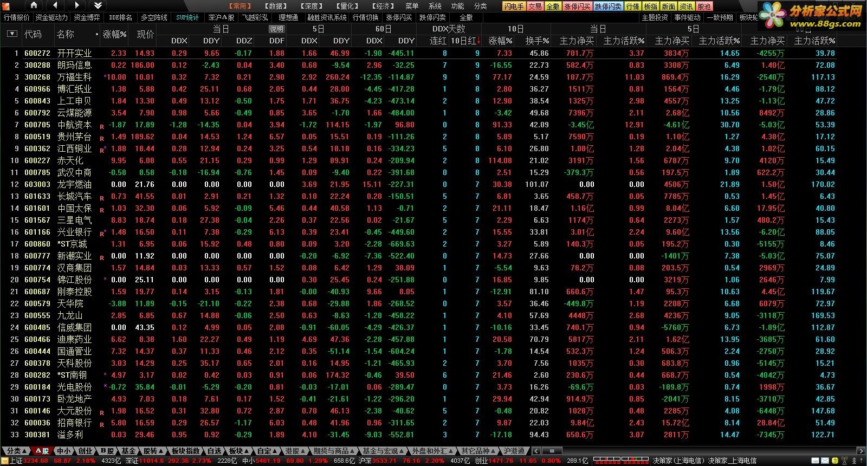This screenshot has height=466, width=867.
Task: Select the SUP统计 tab
Action: click(x=187, y=17)
